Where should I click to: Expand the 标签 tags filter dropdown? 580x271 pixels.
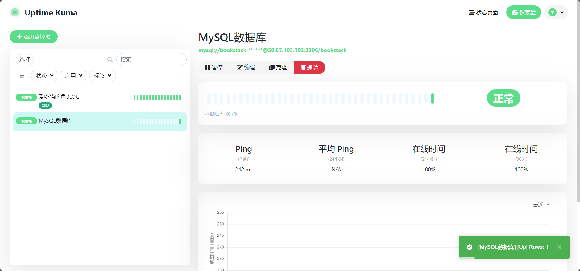coord(102,75)
